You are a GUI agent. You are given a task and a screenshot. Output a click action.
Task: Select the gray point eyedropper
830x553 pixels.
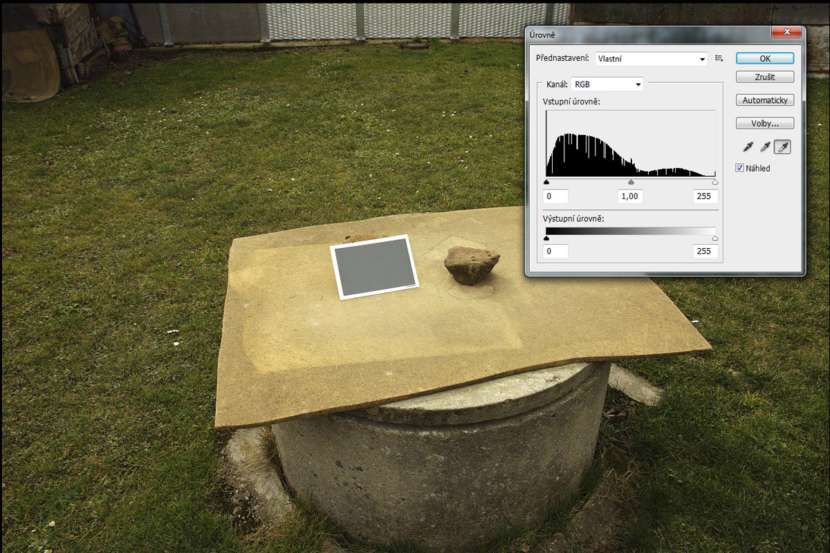coord(765,147)
